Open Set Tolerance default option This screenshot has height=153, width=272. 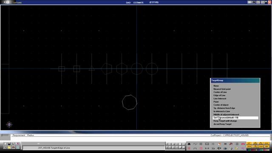click(235, 118)
